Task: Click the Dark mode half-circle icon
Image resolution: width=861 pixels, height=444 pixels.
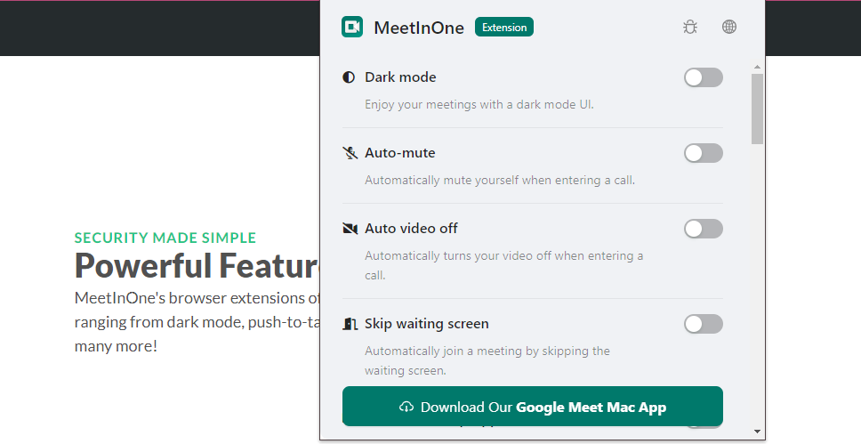Action: pos(349,77)
